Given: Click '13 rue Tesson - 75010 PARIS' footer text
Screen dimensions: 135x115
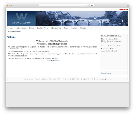Looking at the screenshot, I should pyautogui.click(x=48, y=79).
